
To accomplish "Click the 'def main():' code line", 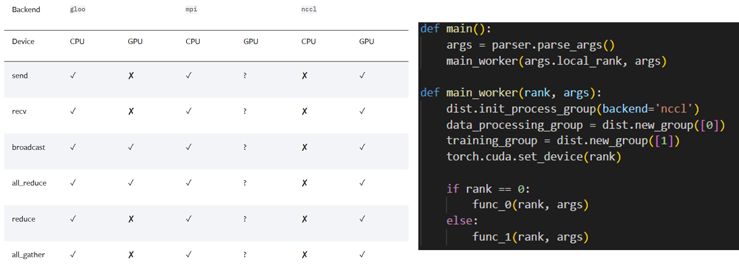I will [x=456, y=29].
